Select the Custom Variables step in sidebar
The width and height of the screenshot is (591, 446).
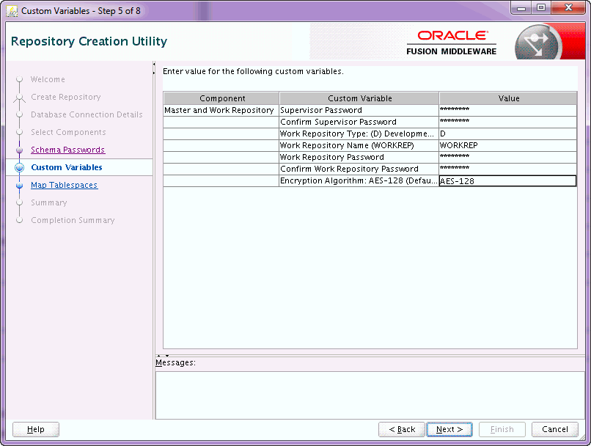pos(67,167)
